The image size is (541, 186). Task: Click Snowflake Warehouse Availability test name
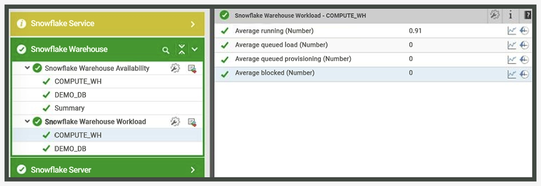97,68
